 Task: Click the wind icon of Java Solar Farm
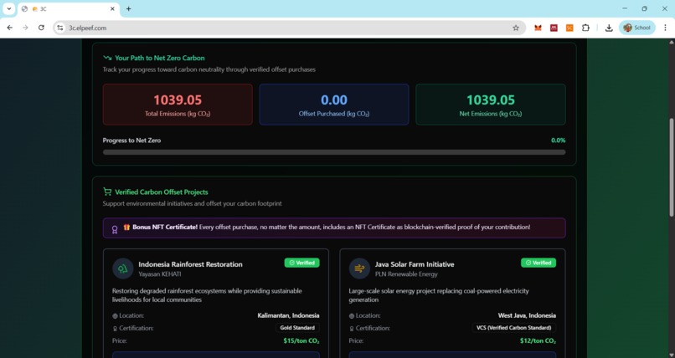click(x=359, y=268)
